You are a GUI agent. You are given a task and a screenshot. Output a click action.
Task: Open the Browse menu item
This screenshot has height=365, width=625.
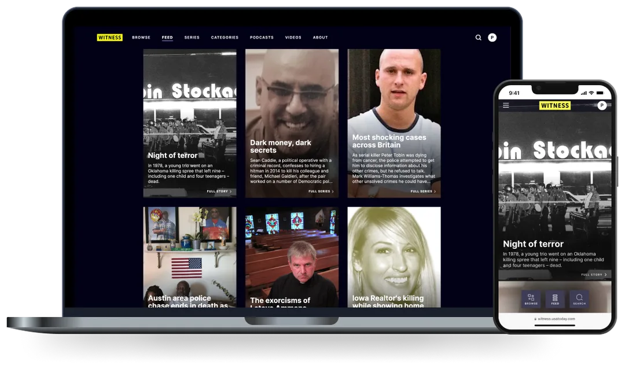click(141, 38)
